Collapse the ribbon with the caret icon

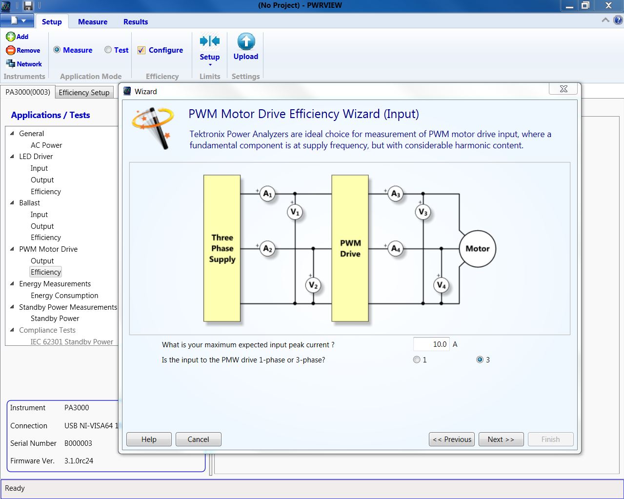pyautogui.click(x=605, y=20)
